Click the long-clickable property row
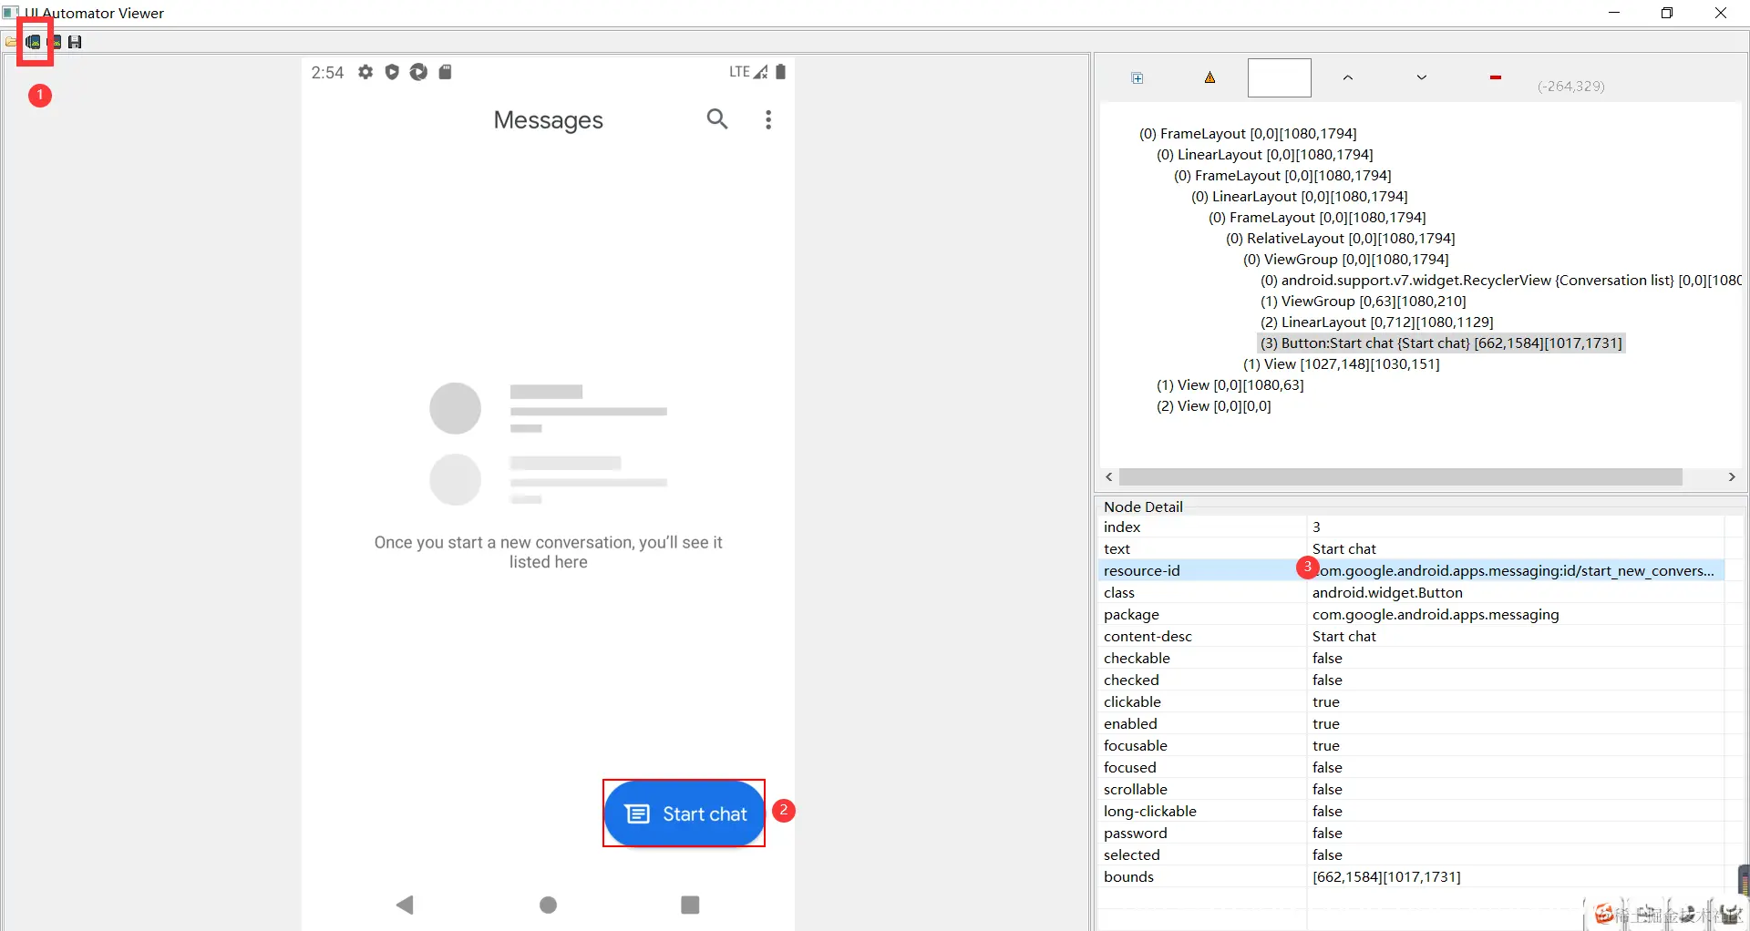The image size is (1750, 931). (x=1410, y=812)
